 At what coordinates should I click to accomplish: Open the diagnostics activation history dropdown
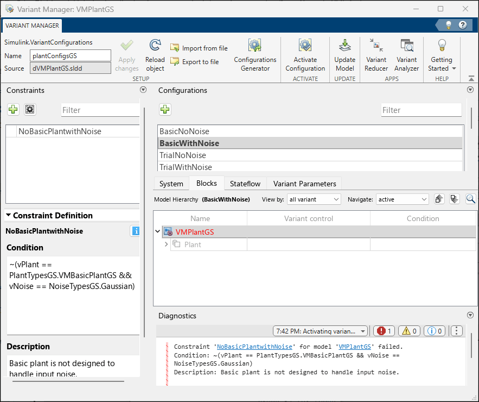point(320,331)
